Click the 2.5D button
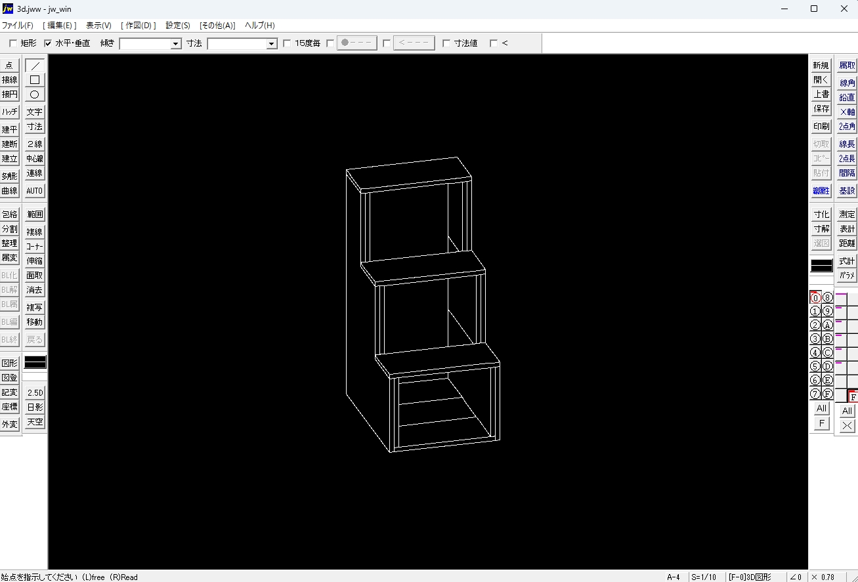858x582 pixels. coord(35,393)
